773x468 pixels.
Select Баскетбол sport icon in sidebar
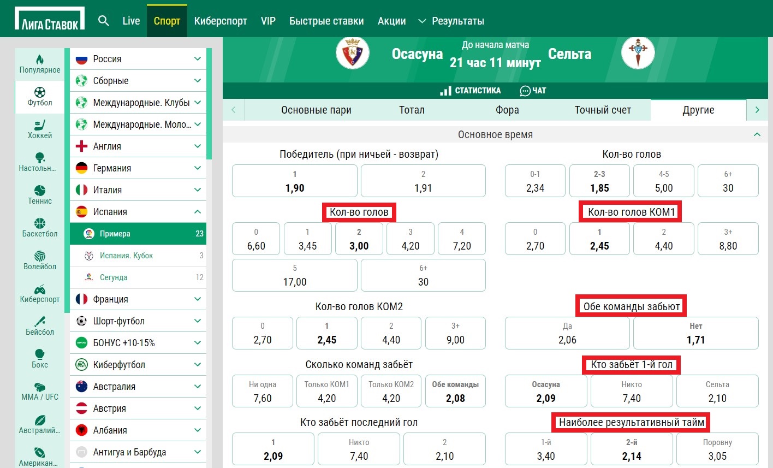[40, 223]
